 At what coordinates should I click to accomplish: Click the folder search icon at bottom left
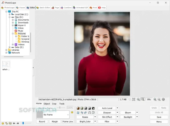10,123
